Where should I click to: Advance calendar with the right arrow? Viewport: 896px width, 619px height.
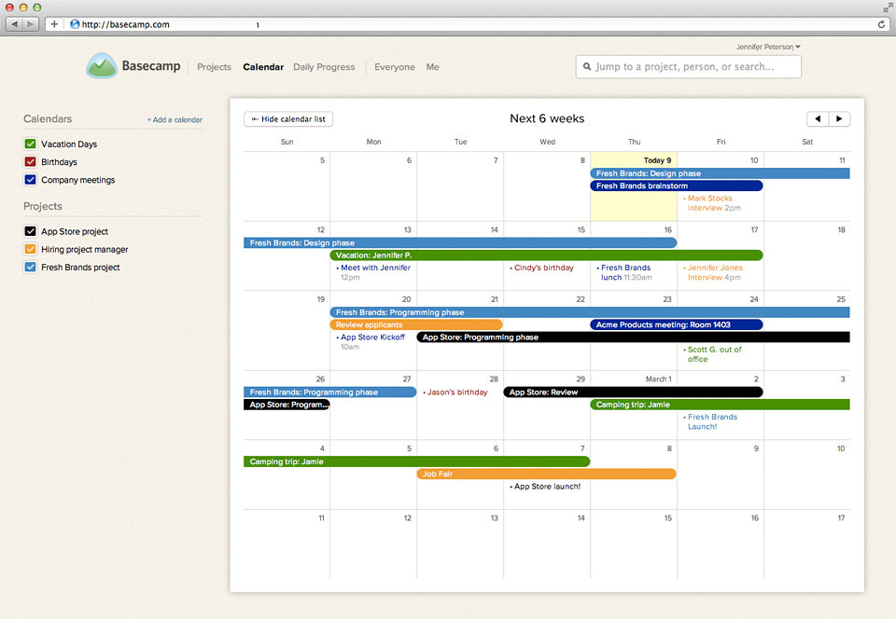[839, 119]
